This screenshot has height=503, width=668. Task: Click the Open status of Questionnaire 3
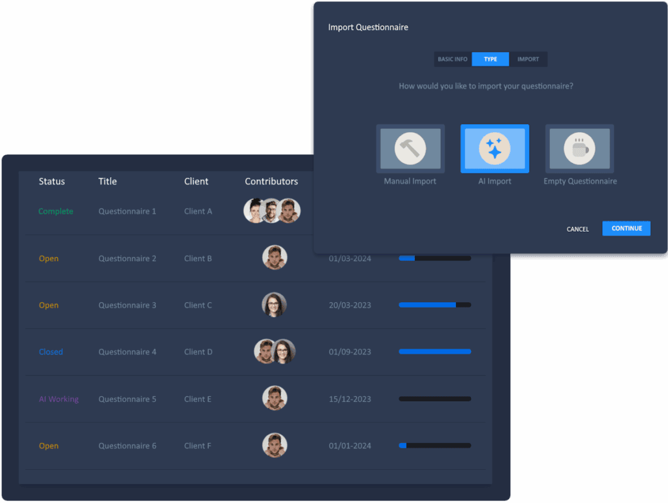pos(48,305)
